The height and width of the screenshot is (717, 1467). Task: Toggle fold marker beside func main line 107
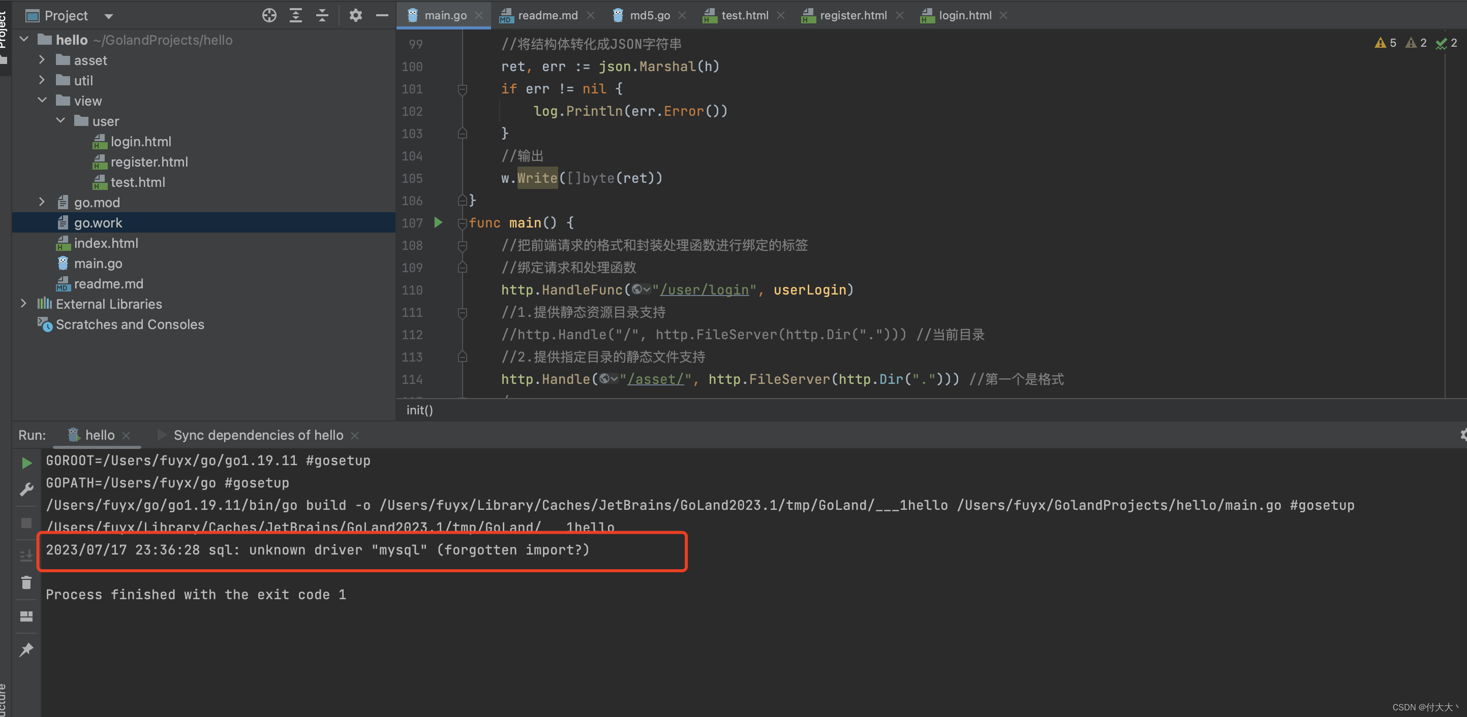(463, 223)
